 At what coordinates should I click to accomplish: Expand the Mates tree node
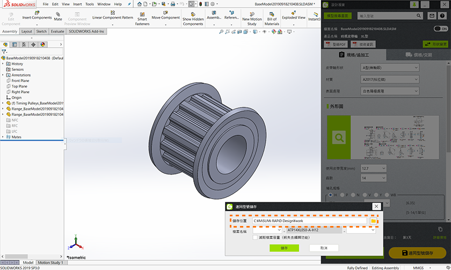point(3,137)
